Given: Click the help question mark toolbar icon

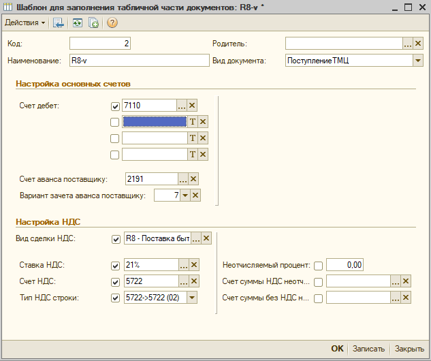Looking at the screenshot, I should pyautogui.click(x=112, y=22).
